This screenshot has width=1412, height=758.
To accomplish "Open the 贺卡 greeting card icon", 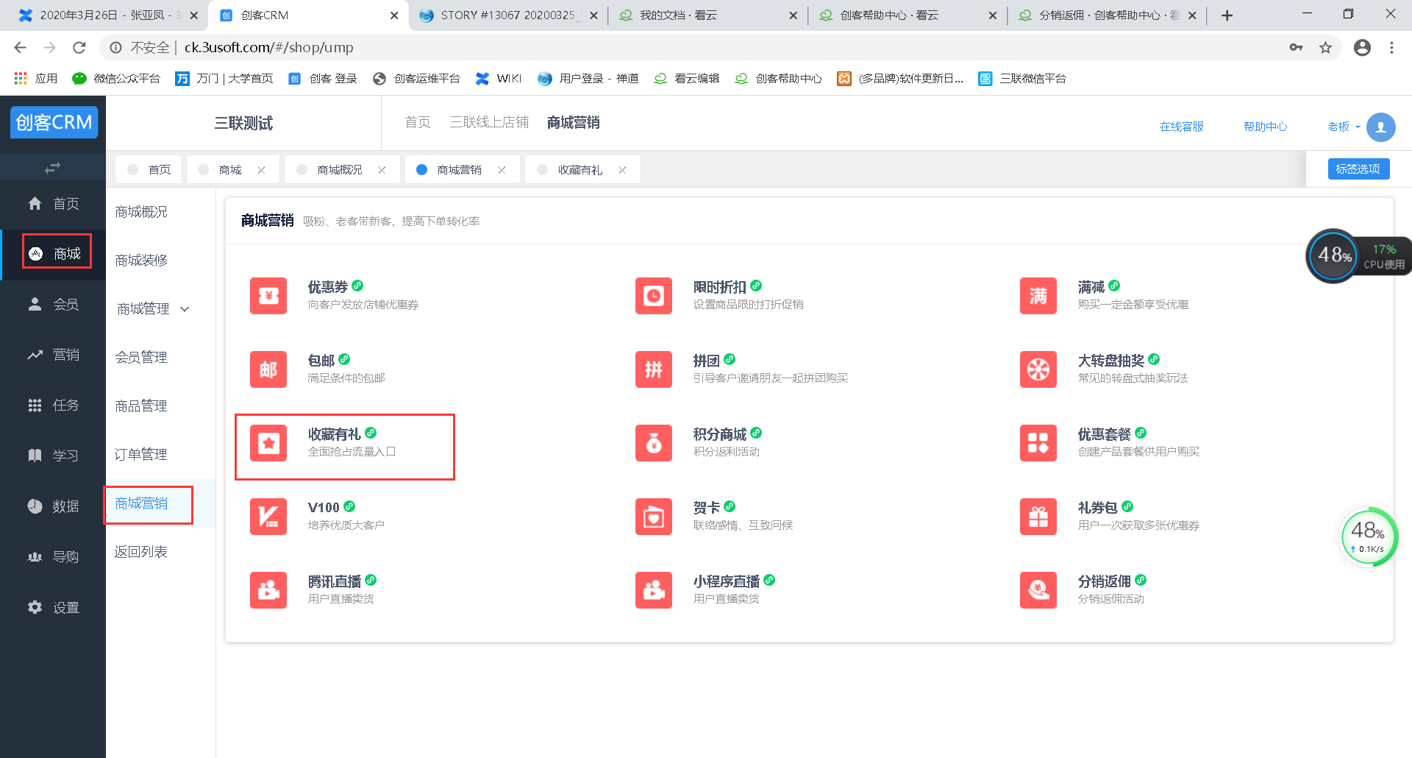I will [x=654, y=517].
